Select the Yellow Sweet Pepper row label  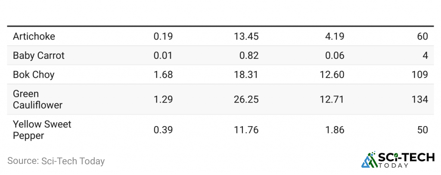point(42,130)
